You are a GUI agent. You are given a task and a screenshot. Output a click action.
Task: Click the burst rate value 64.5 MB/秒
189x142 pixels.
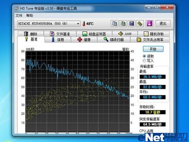point(153,124)
